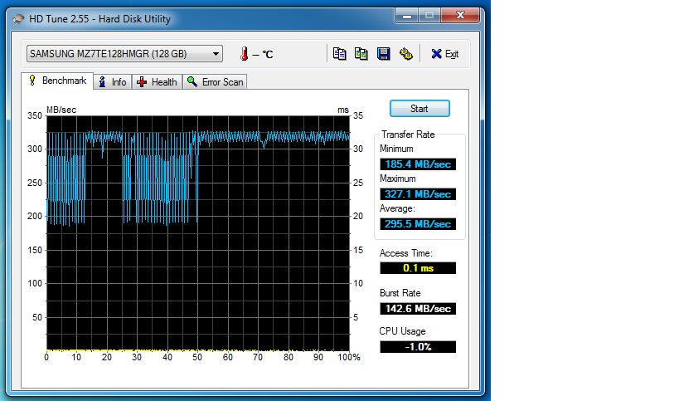This screenshot has height=401, width=679.
Task: Click the average value 295.5 MB/sec
Action: coord(418,224)
